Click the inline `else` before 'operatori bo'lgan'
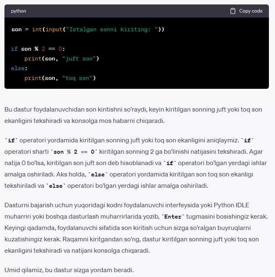275x277 pixels. click(x=56, y=186)
